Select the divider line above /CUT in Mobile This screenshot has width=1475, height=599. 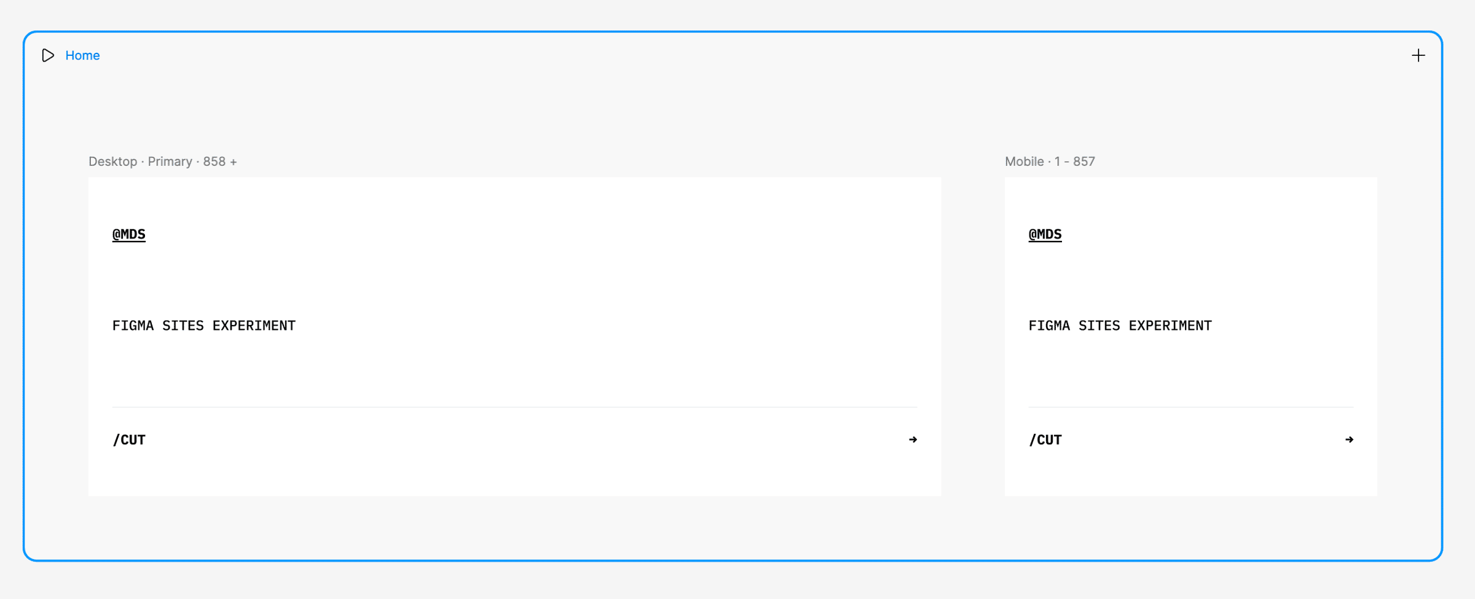[1191, 407]
